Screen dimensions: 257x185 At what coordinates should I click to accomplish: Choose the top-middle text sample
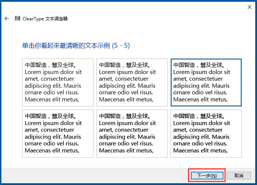coord(132,82)
